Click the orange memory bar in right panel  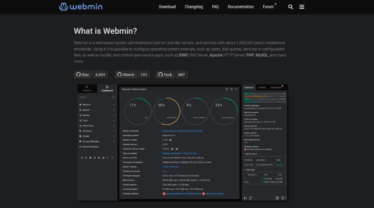point(265,96)
